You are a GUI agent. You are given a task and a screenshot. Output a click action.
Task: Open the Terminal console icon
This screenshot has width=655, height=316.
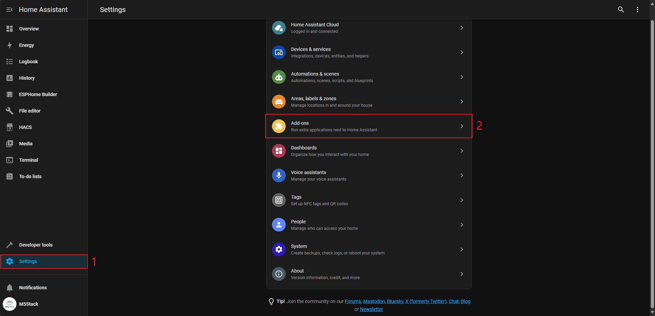tap(10, 160)
